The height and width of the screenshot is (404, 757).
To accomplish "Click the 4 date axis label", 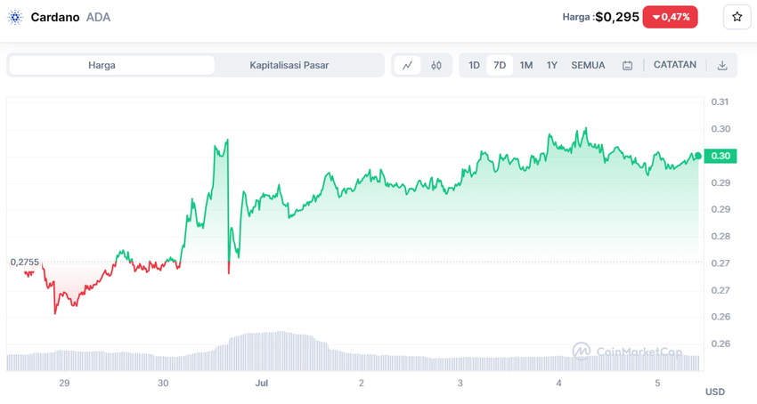I will click(x=558, y=384).
